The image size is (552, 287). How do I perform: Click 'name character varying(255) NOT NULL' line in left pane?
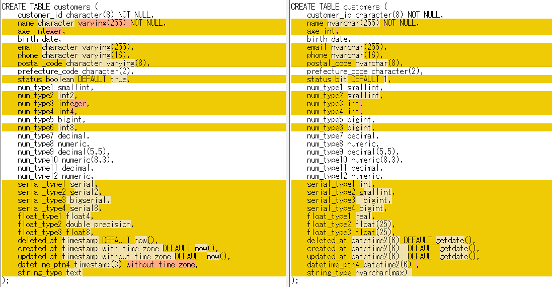point(92,23)
